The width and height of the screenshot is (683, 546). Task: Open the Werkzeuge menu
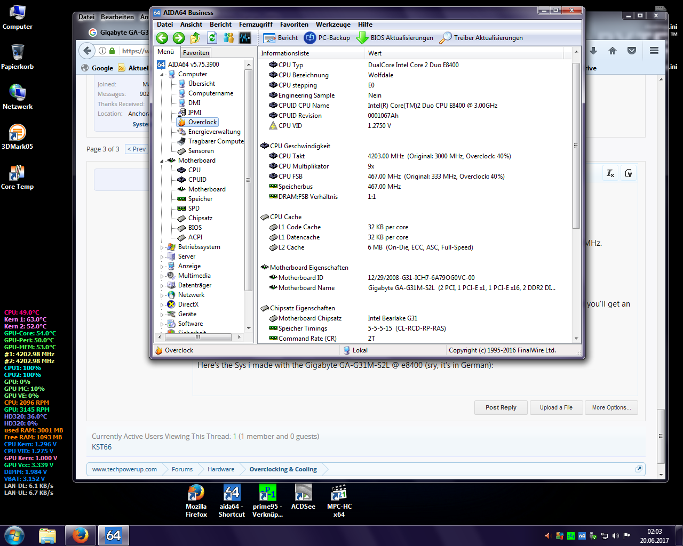pos(333,25)
